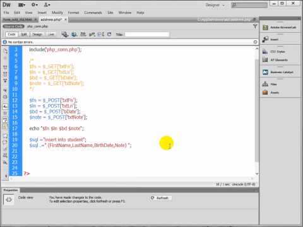Viewport: 303px width, 227px height.
Task: Open the Help menu
Action: (x=140, y=13)
